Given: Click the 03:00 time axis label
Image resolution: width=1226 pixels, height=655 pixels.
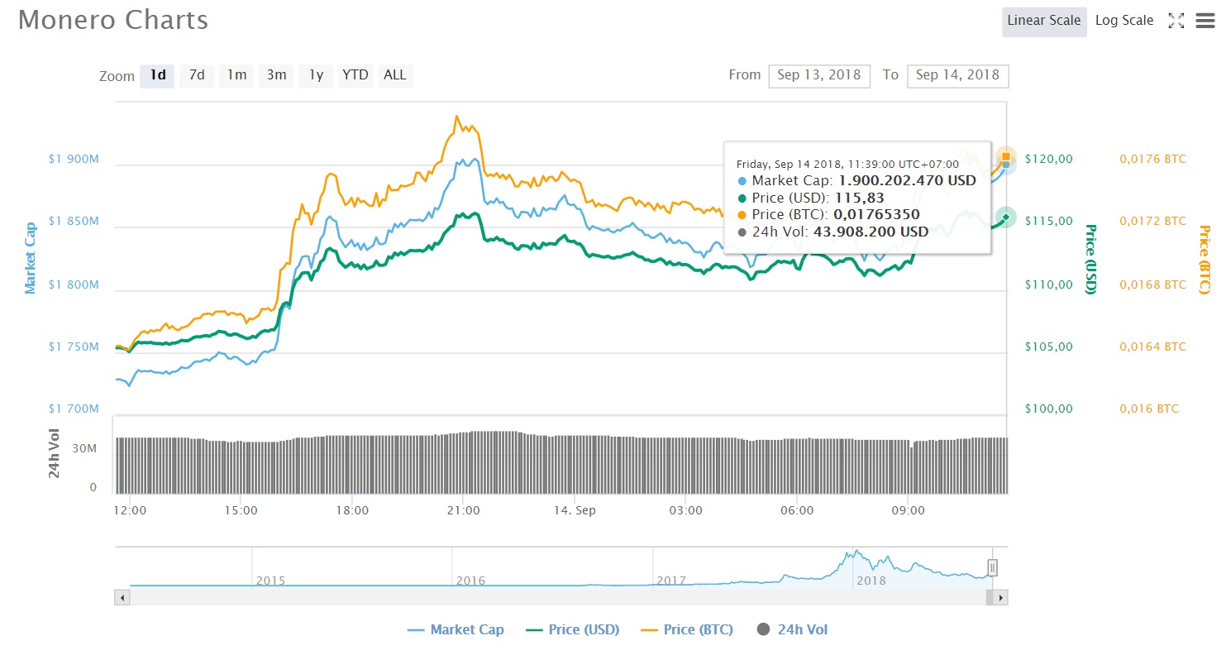Looking at the screenshot, I should click(x=685, y=510).
